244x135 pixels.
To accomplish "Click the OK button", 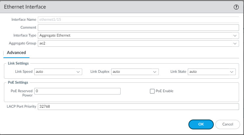I will 201,124.
